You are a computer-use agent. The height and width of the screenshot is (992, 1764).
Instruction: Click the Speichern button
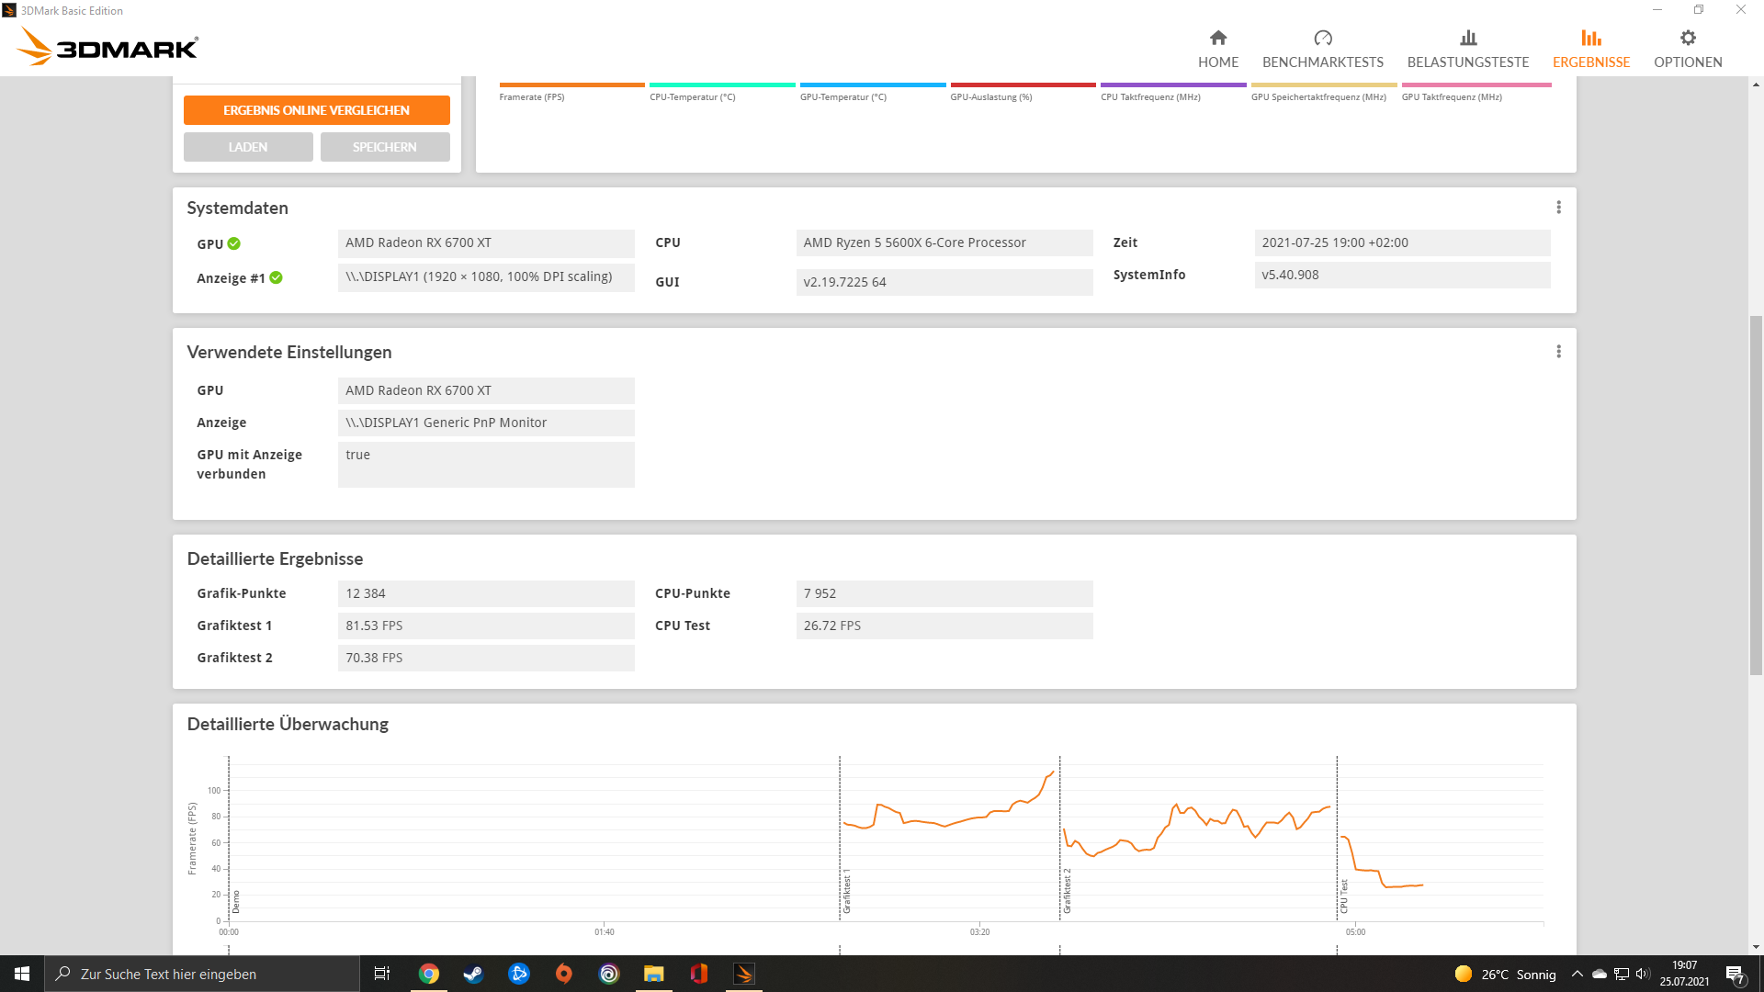click(385, 147)
